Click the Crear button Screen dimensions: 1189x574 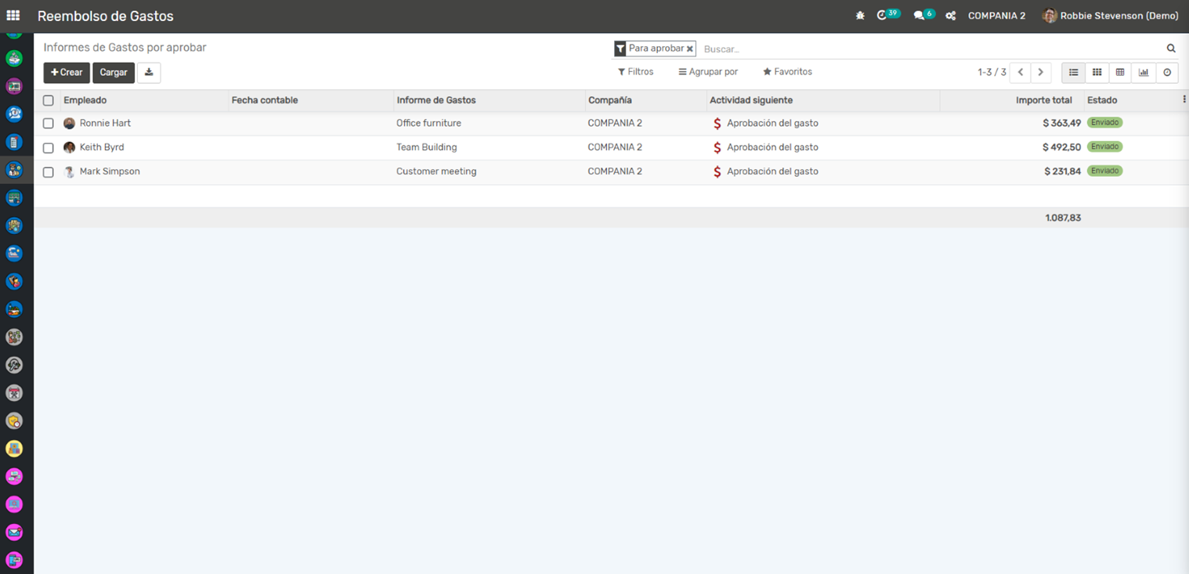pos(67,72)
